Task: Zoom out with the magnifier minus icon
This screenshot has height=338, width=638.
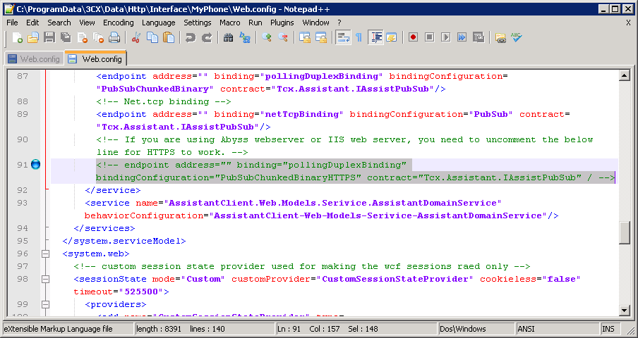Action: tap(283, 38)
